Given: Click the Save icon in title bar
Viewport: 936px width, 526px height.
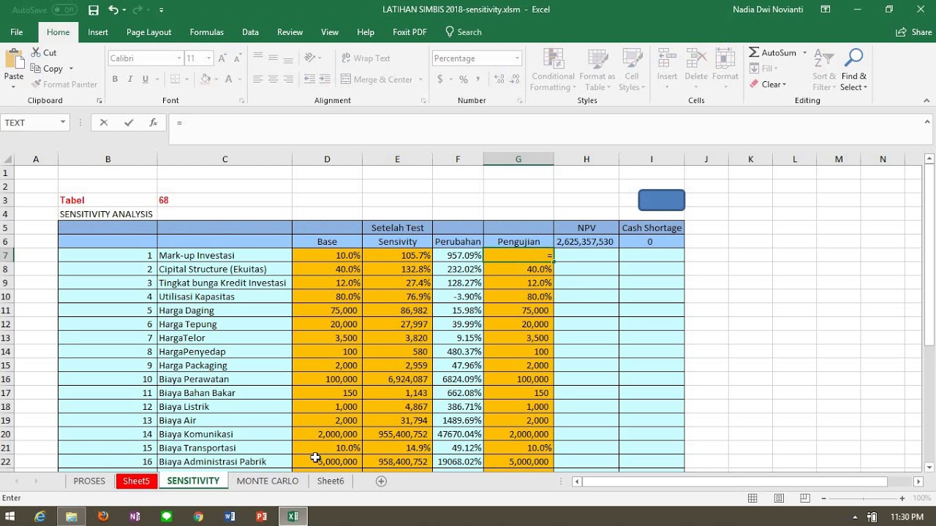Looking at the screenshot, I should click(93, 10).
